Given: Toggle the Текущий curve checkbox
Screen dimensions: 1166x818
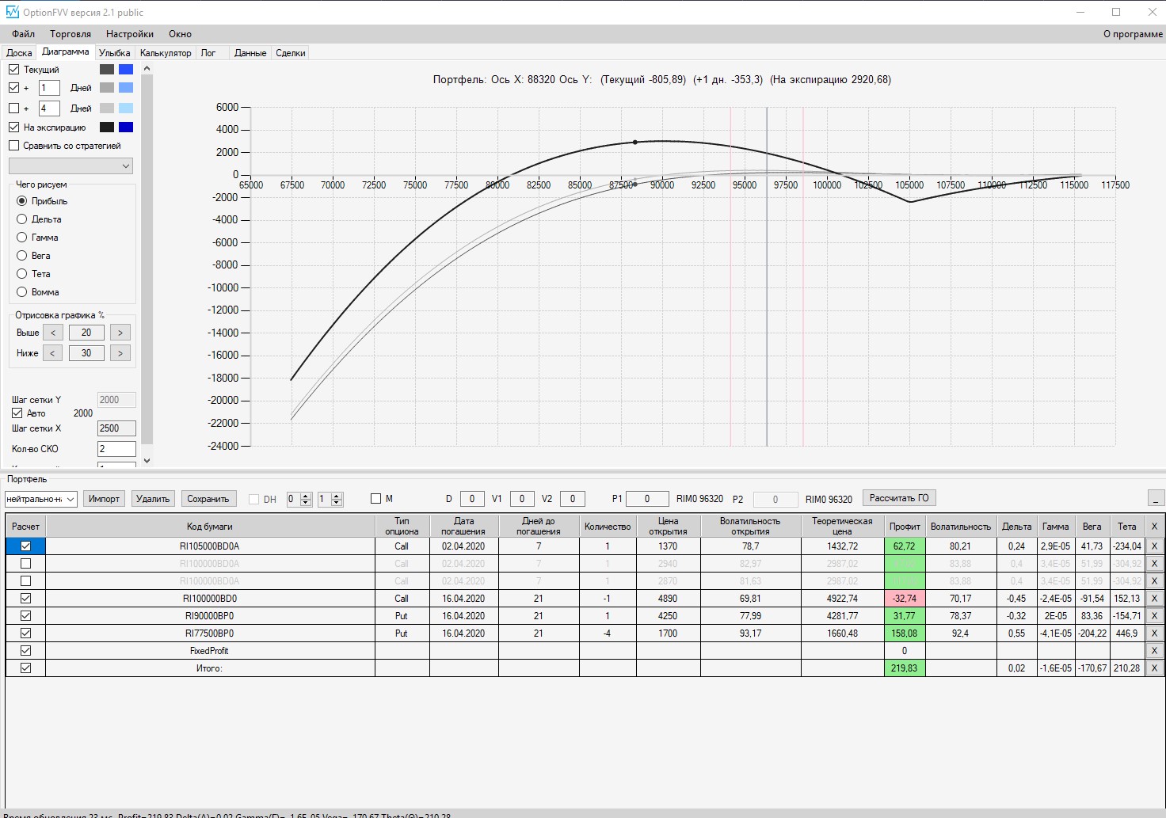Looking at the screenshot, I should [14, 70].
